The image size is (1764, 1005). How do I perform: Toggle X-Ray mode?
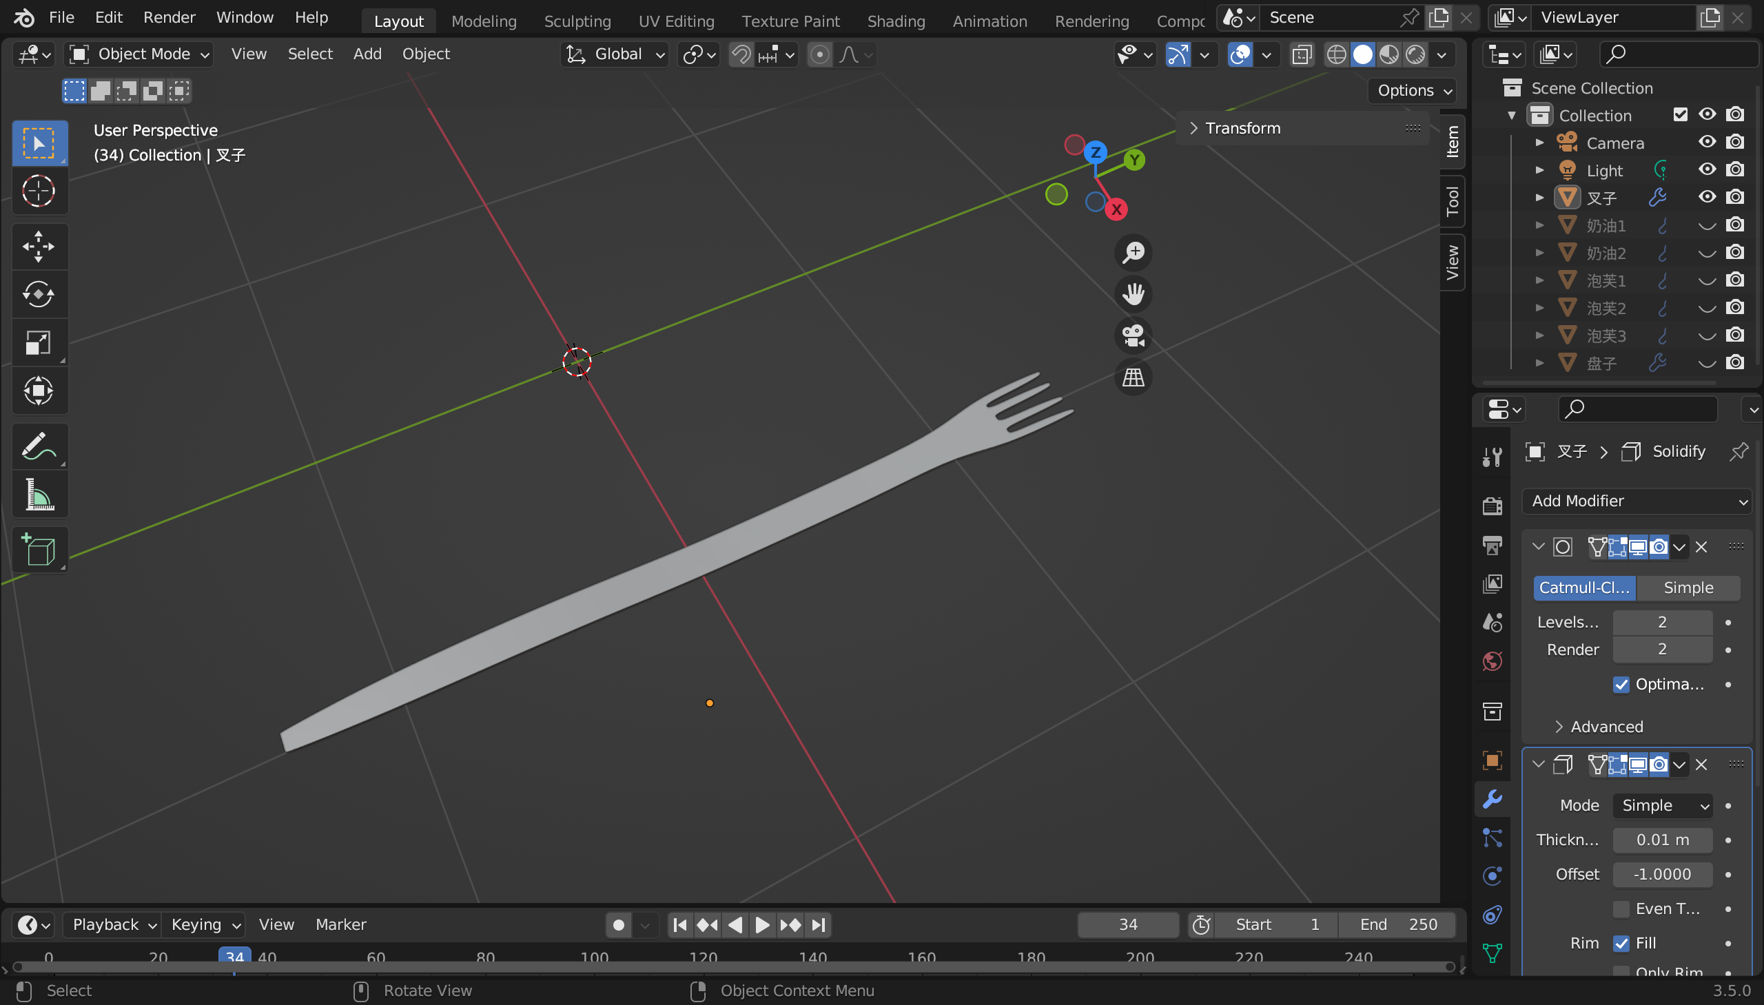1302,54
